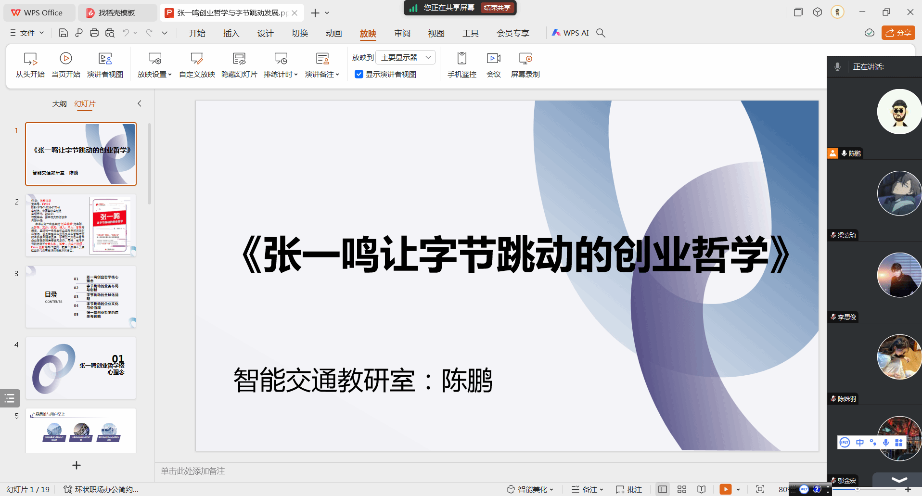Uncheck 显示演讲者视图 checkbox
This screenshot has width=922, height=496.
[x=359, y=74]
